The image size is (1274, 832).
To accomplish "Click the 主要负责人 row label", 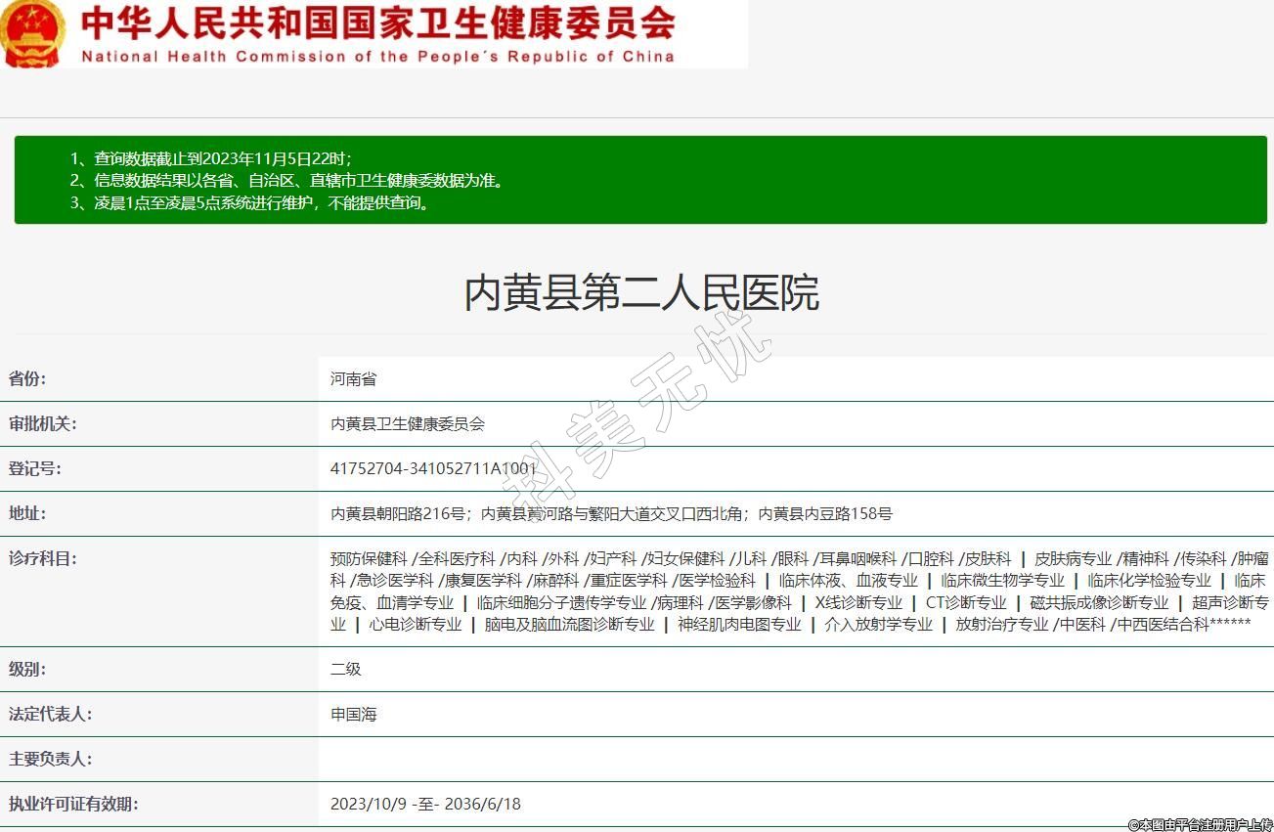I will (x=50, y=760).
